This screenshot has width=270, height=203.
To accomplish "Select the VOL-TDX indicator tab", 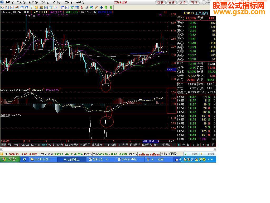I will coord(25,145).
